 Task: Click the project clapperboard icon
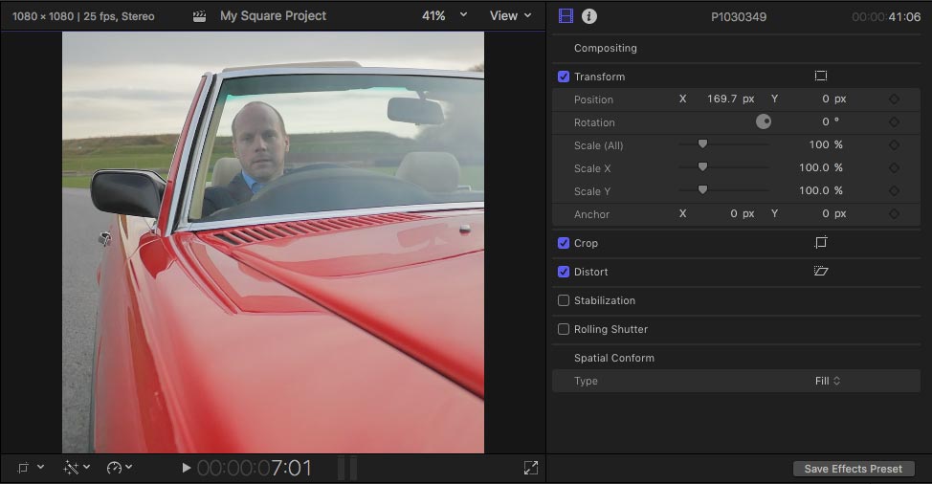(x=200, y=16)
